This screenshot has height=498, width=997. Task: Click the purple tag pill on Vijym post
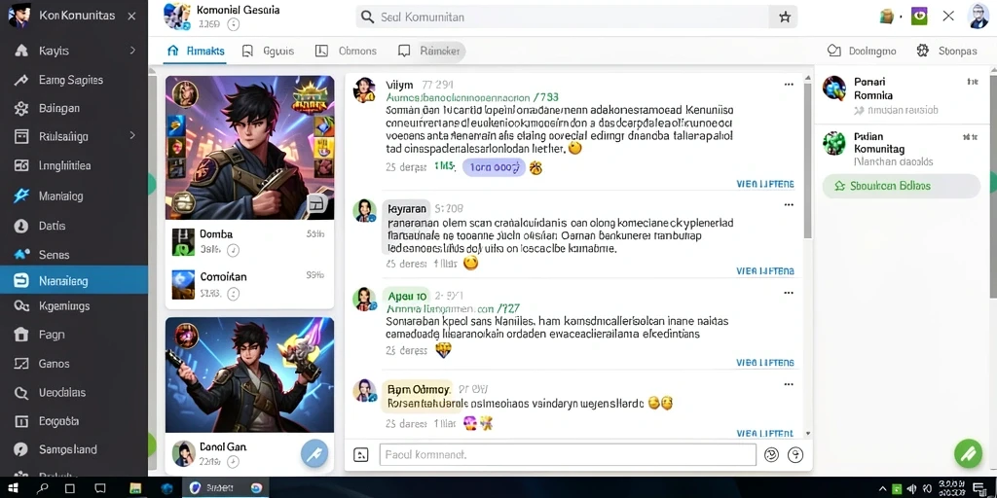point(494,167)
